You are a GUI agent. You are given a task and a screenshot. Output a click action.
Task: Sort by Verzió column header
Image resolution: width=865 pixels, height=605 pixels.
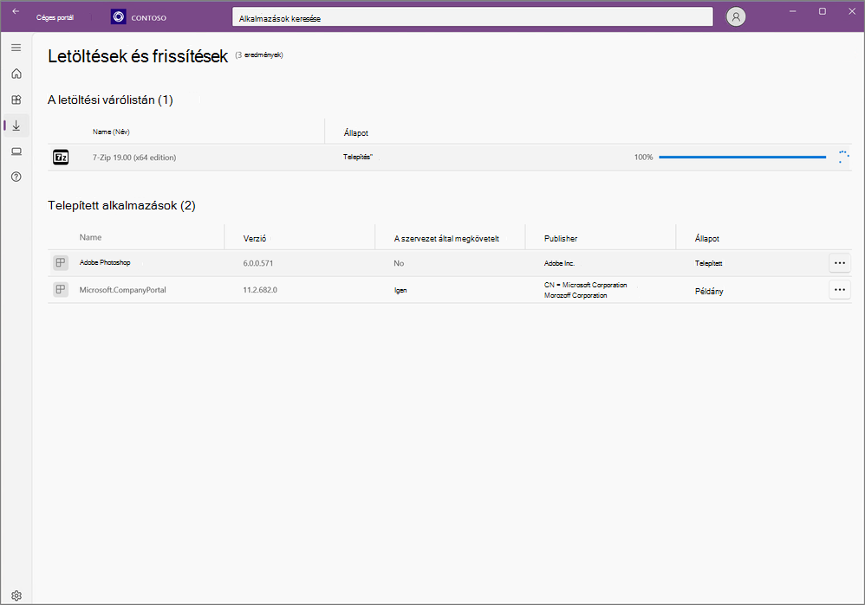point(255,239)
